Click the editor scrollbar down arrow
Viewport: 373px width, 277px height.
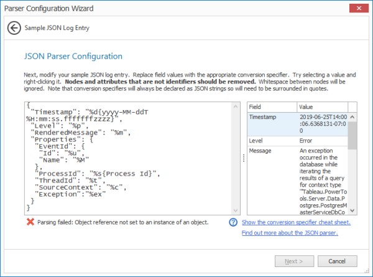236,210
